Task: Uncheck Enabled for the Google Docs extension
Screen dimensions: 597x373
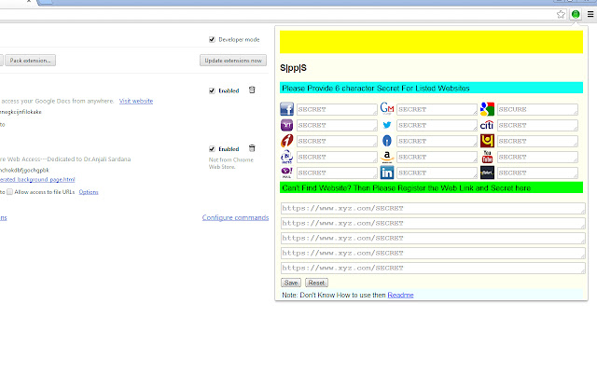Action: point(212,90)
